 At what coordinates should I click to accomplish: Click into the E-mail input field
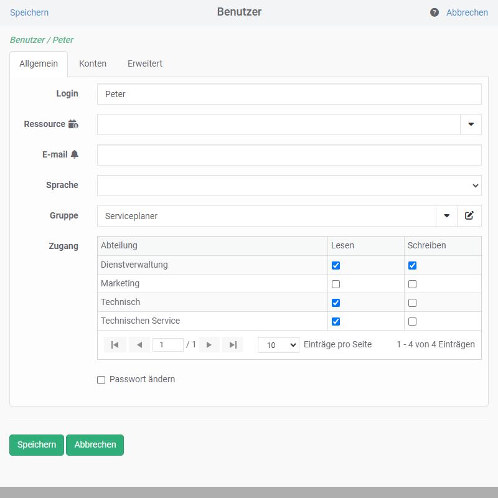289,155
